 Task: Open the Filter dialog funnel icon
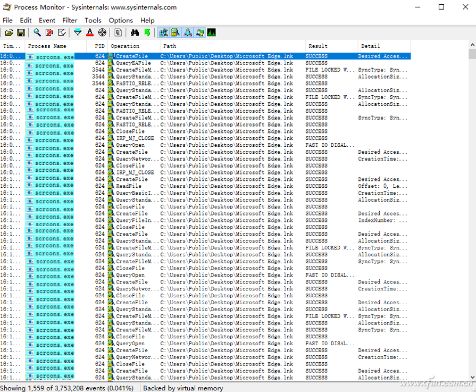click(x=78, y=32)
